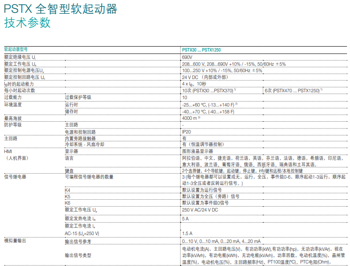
Task: Click the label '（人机界面）'
Action: (x=17, y=158)
